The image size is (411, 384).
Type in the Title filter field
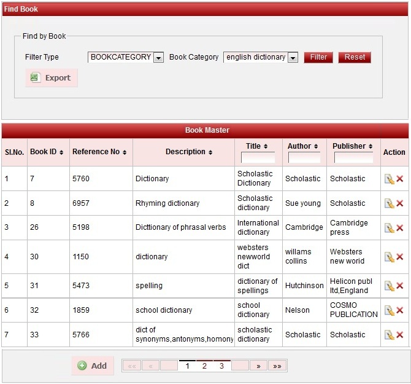pyautogui.click(x=258, y=158)
